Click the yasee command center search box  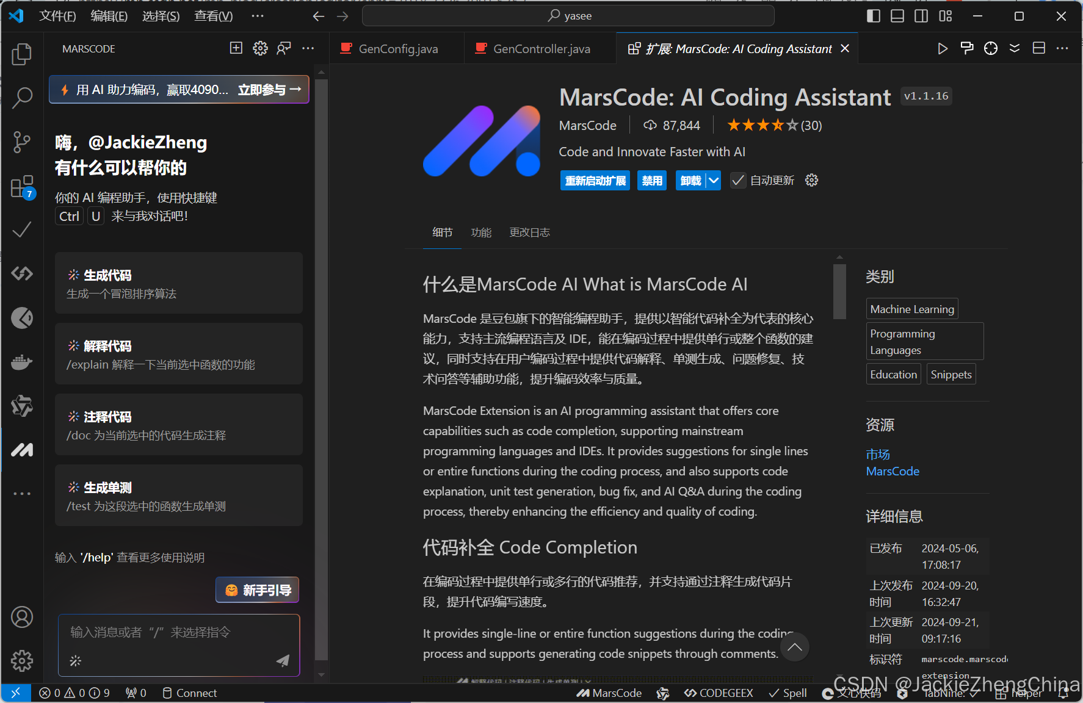pyautogui.click(x=568, y=16)
